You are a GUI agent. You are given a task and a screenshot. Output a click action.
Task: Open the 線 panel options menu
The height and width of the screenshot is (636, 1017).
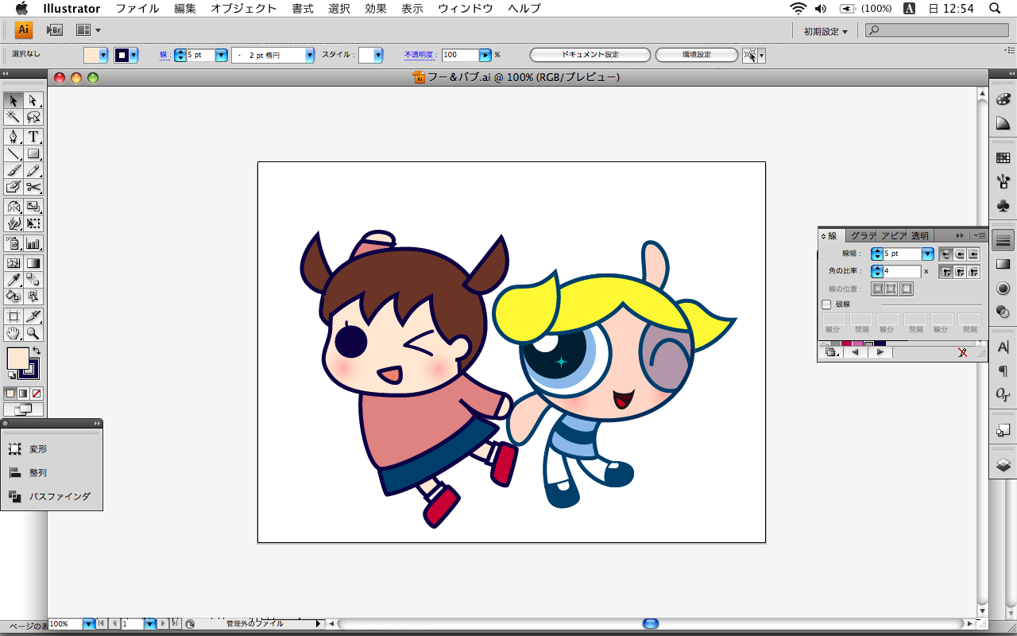[981, 235]
